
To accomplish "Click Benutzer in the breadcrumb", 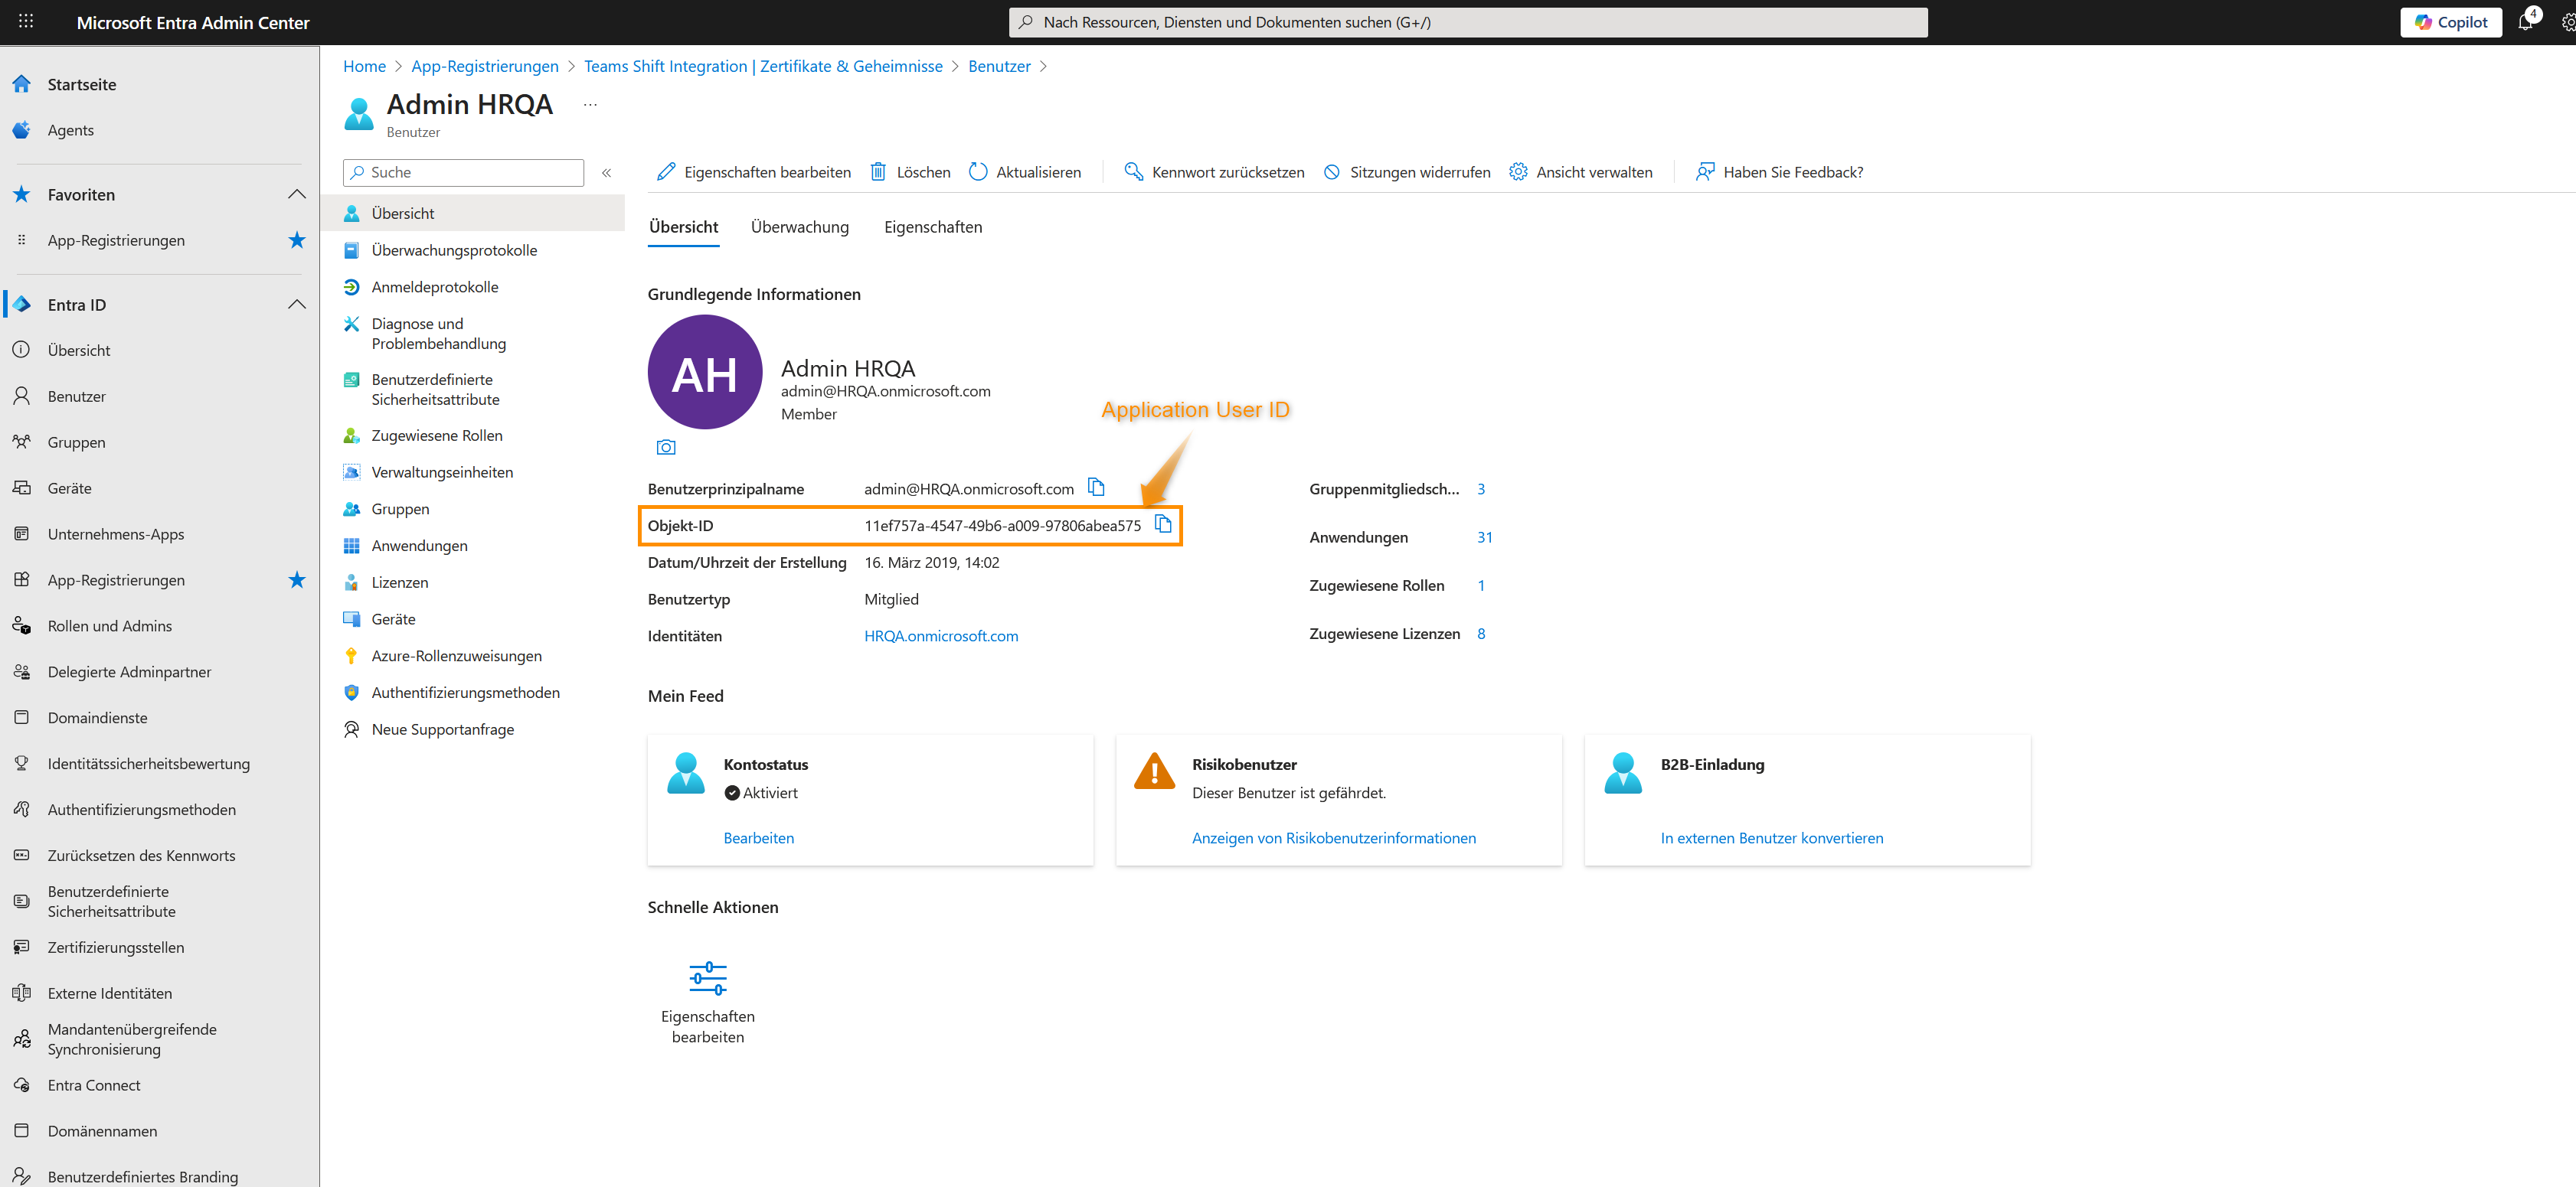I will (x=999, y=66).
